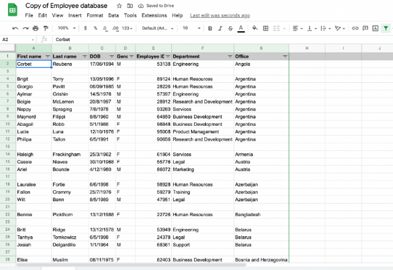Open the horizontal align dropdown
This screenshot has height=270, width=393.
(298, 28)
